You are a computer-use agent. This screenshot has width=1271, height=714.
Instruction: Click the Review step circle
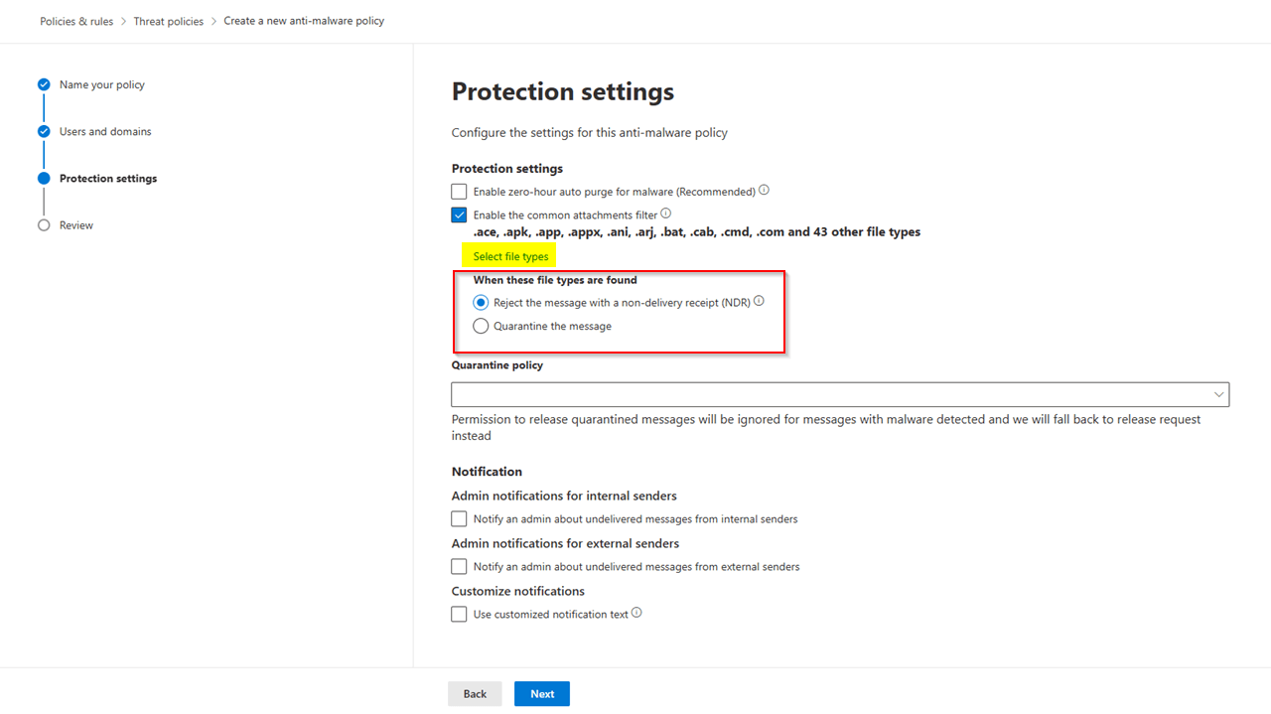44,224
